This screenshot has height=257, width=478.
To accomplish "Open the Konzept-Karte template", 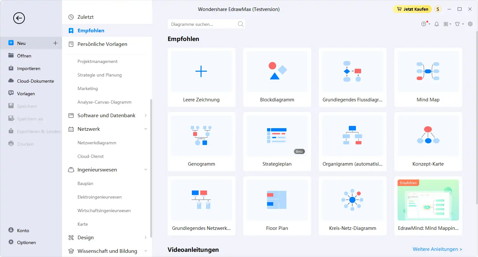I will [x=428, y=142].
